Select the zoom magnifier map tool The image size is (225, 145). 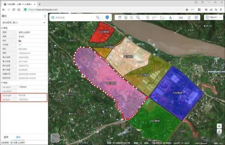click(138, 18)
